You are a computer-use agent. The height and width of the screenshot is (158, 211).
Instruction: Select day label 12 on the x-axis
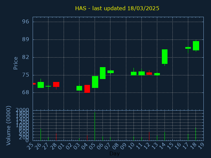coord(146,146)
